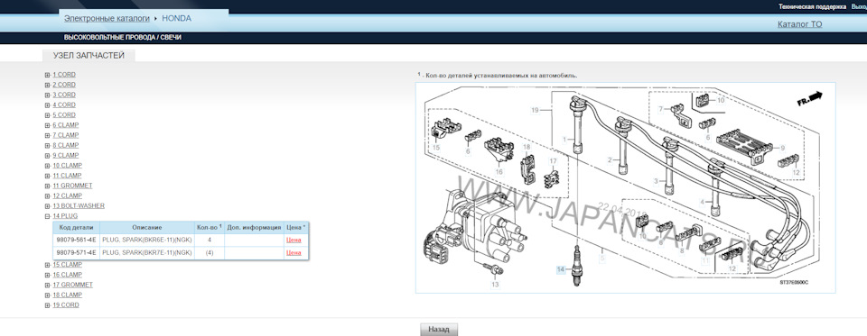
Task: Click the Код детали column header
Action: click(x=76, y=227)
